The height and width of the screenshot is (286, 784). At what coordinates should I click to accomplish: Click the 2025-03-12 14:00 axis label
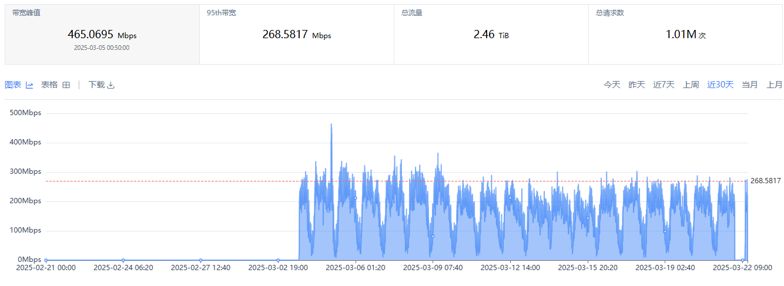coord(510,268)
